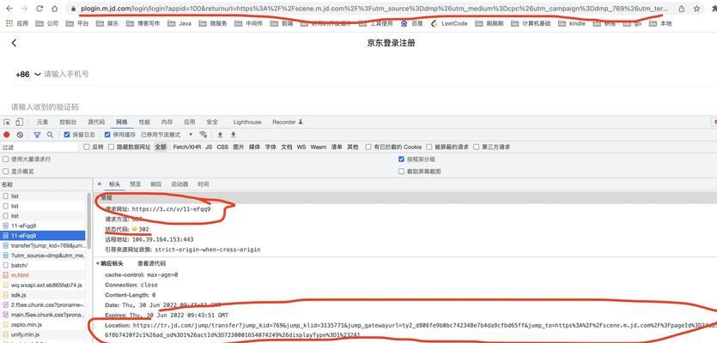Screen dimensions: 717x343
Task: Uncheck 按框架分组 checkbox
Action: [402, 159]
